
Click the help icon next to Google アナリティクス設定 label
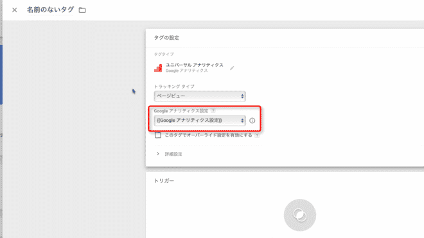coord(213,111)
